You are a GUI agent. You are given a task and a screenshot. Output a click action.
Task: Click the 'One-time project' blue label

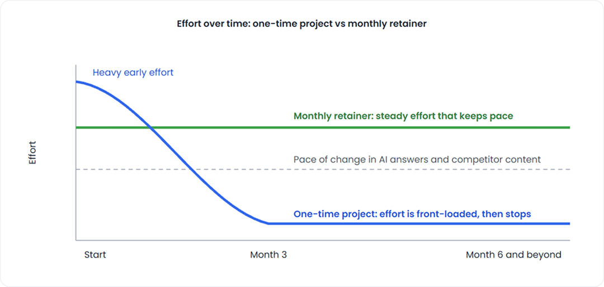coord(412,214)
